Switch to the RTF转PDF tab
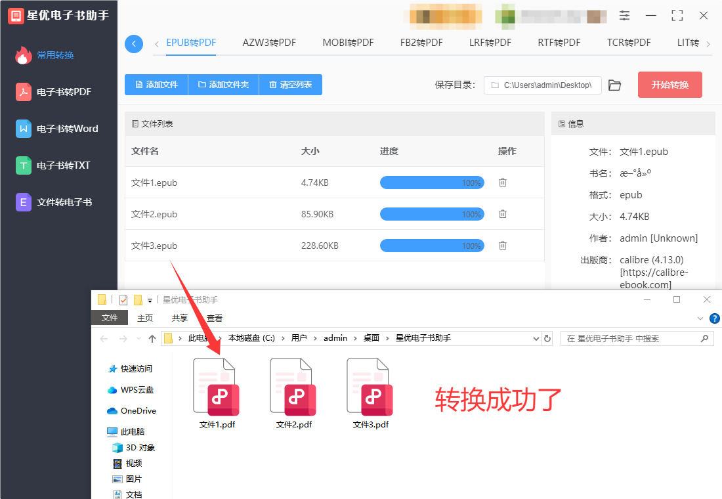The image size is (722, 499). [559, 43]
